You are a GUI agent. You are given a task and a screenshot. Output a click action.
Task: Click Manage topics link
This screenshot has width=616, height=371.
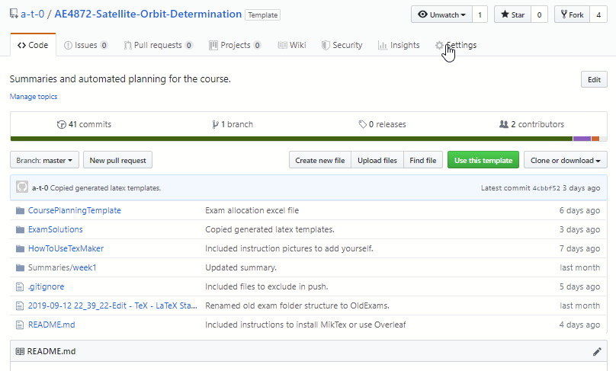click(x=34, y=97)
